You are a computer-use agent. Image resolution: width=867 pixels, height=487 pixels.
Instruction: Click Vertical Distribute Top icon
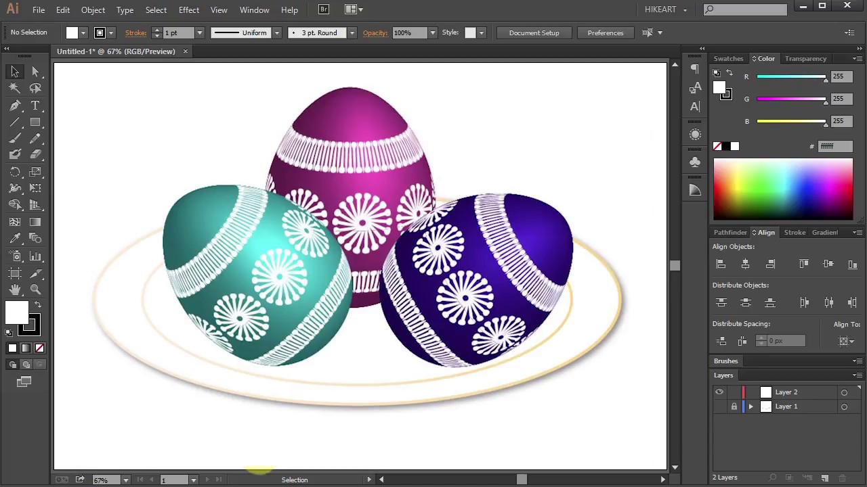(721, 302)
